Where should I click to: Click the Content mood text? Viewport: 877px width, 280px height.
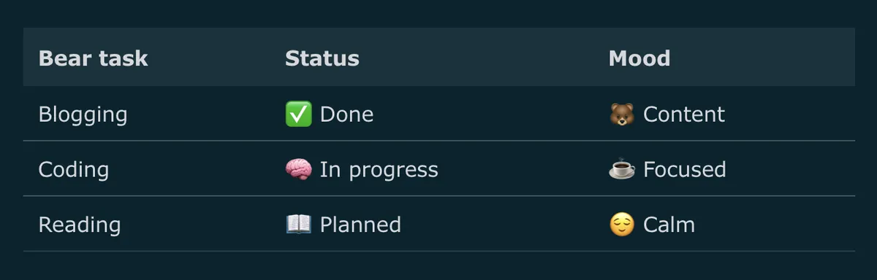684,114
